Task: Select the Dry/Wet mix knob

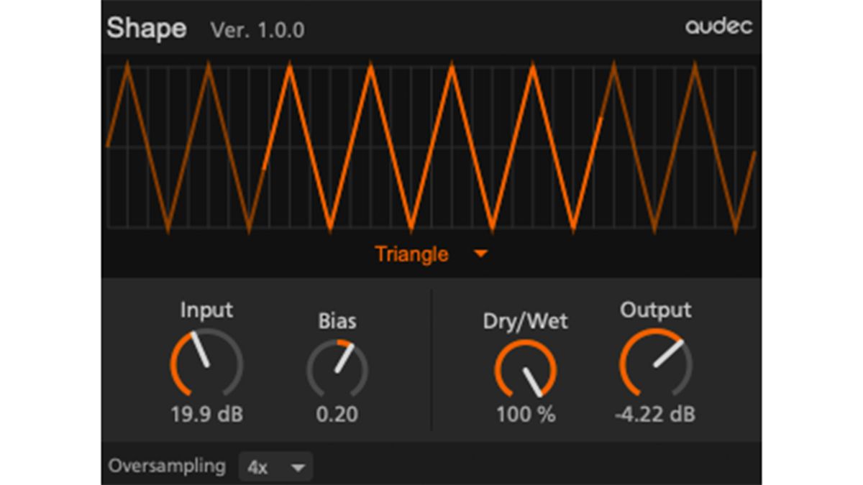Action: click(x=527, y=368)
